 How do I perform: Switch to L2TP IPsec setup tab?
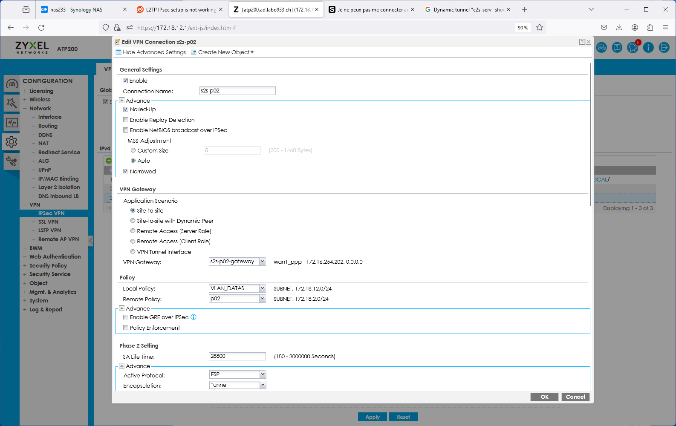pos(180,9)
